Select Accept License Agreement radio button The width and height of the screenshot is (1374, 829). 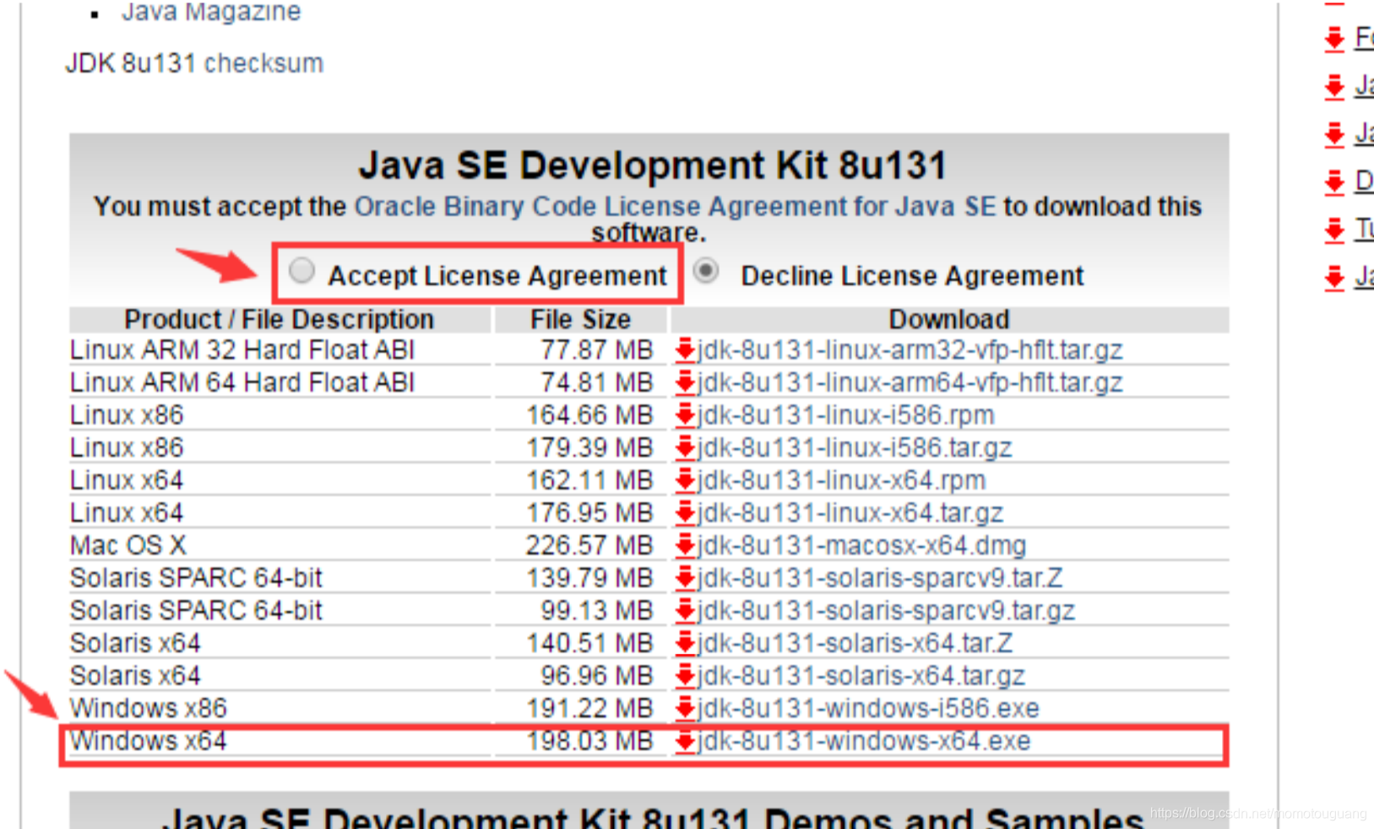click(301, 272)
